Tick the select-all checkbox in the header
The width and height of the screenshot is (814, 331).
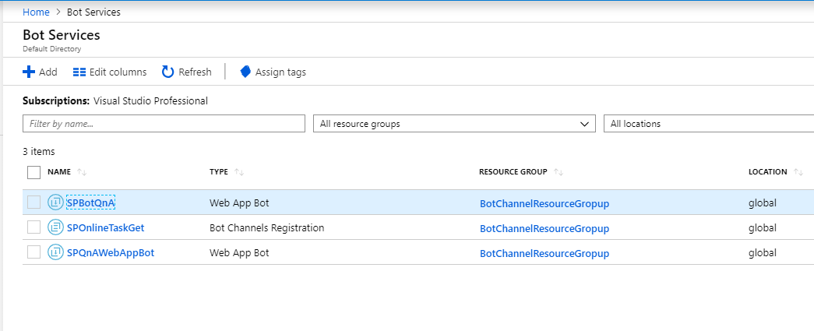coord(33,171)
